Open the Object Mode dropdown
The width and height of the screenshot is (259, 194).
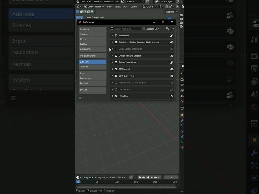pyautogui.click(x=93, y=7)
